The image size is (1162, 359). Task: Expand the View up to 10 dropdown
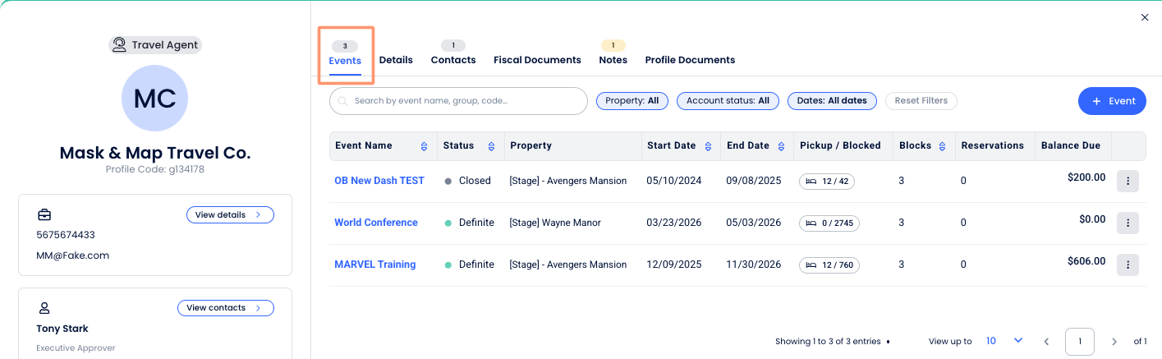1004,341
